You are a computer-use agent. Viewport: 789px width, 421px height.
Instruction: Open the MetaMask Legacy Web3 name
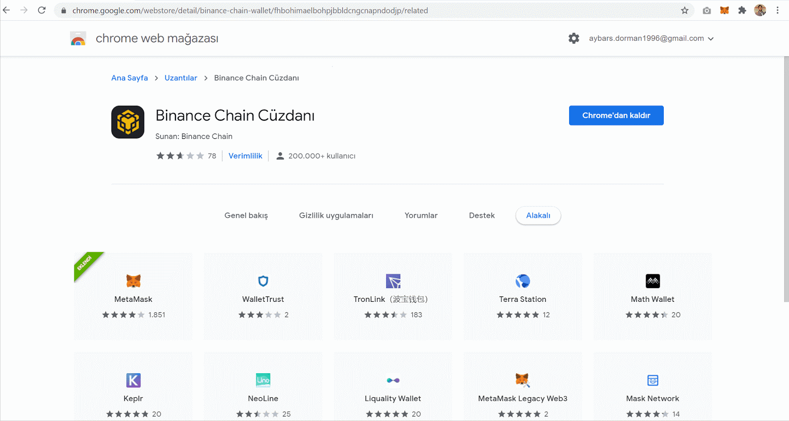point(523,399)
